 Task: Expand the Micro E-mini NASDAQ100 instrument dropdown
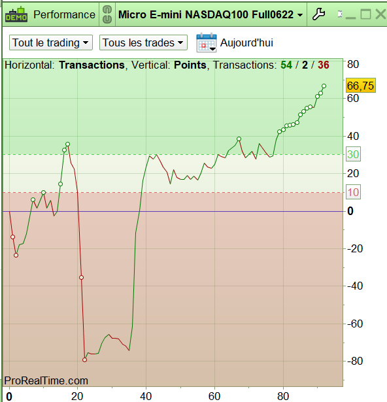[210, 14]
